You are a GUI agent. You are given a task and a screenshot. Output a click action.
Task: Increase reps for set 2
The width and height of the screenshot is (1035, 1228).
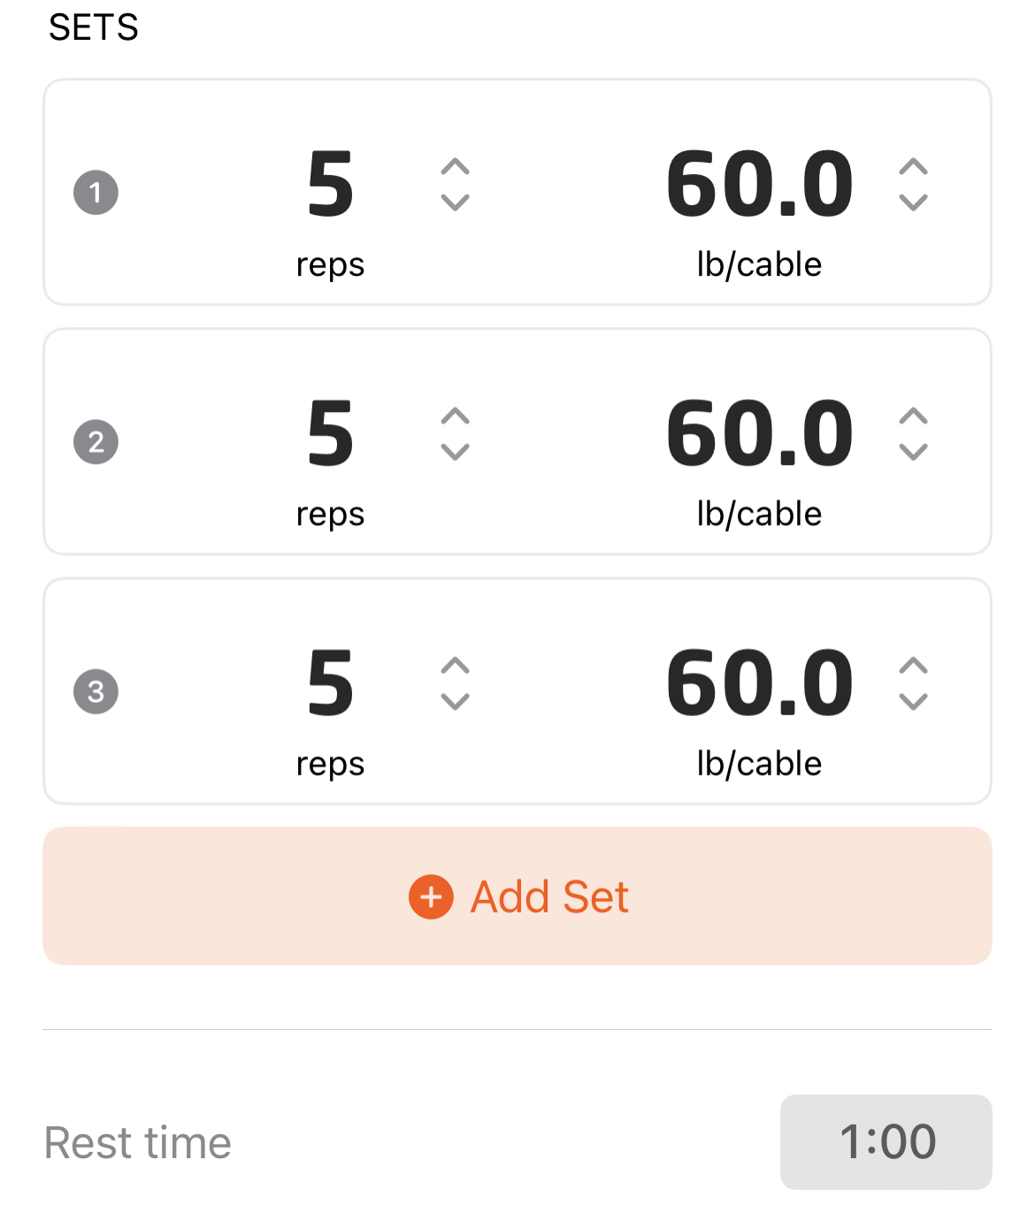pyautogui.click(x=455, y=416)
